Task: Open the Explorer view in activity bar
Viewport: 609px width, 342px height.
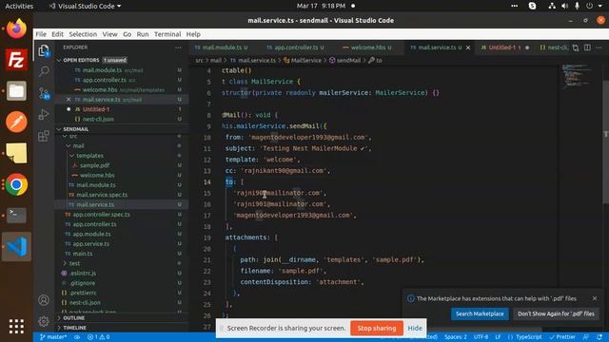Action: pyautogui.click(x=44, y=50)
